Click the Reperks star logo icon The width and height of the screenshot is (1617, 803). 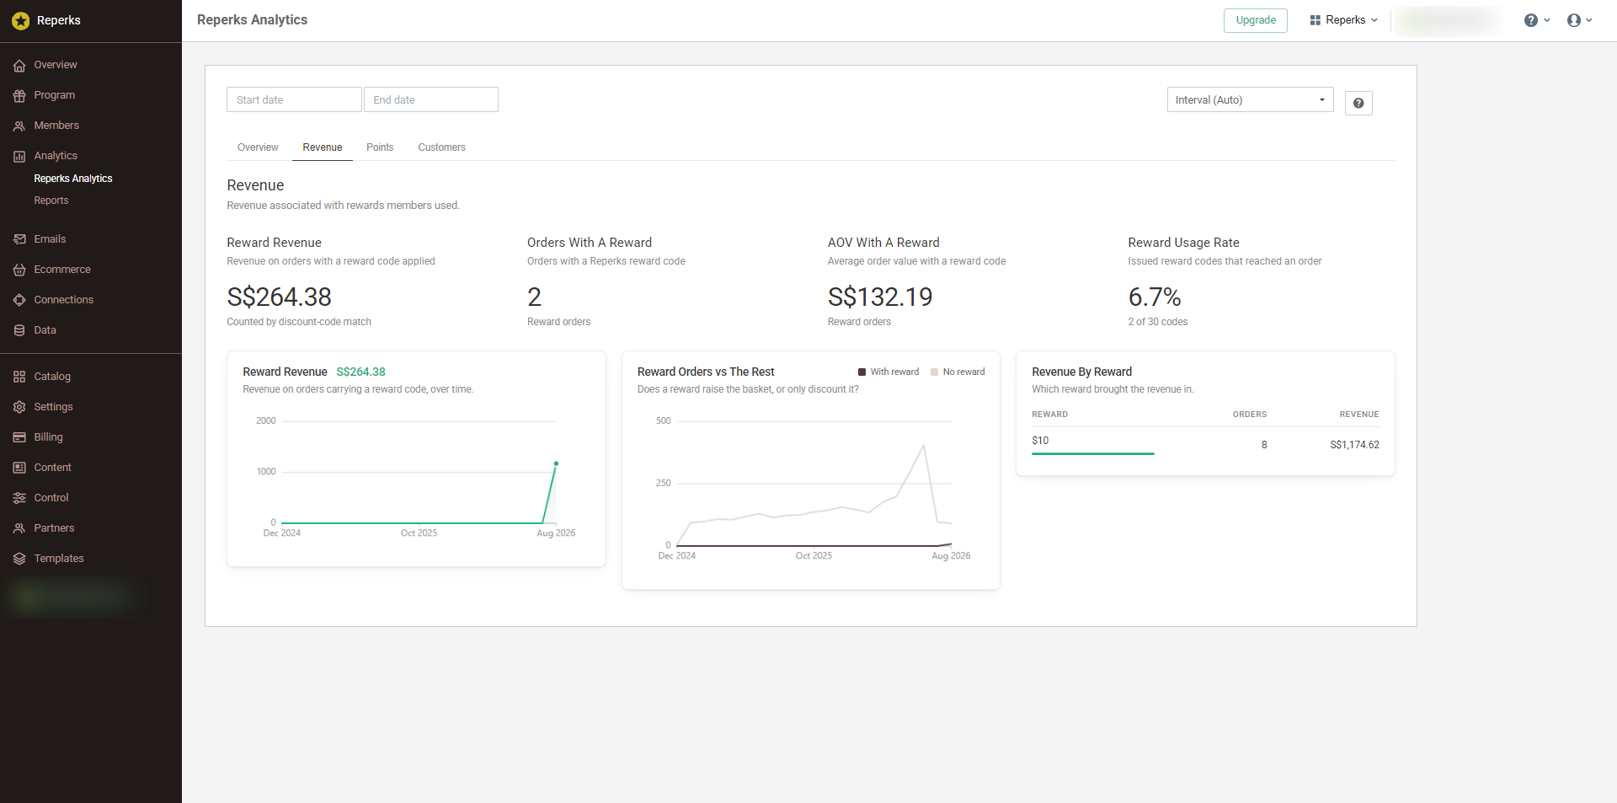(x=21, y=20)
